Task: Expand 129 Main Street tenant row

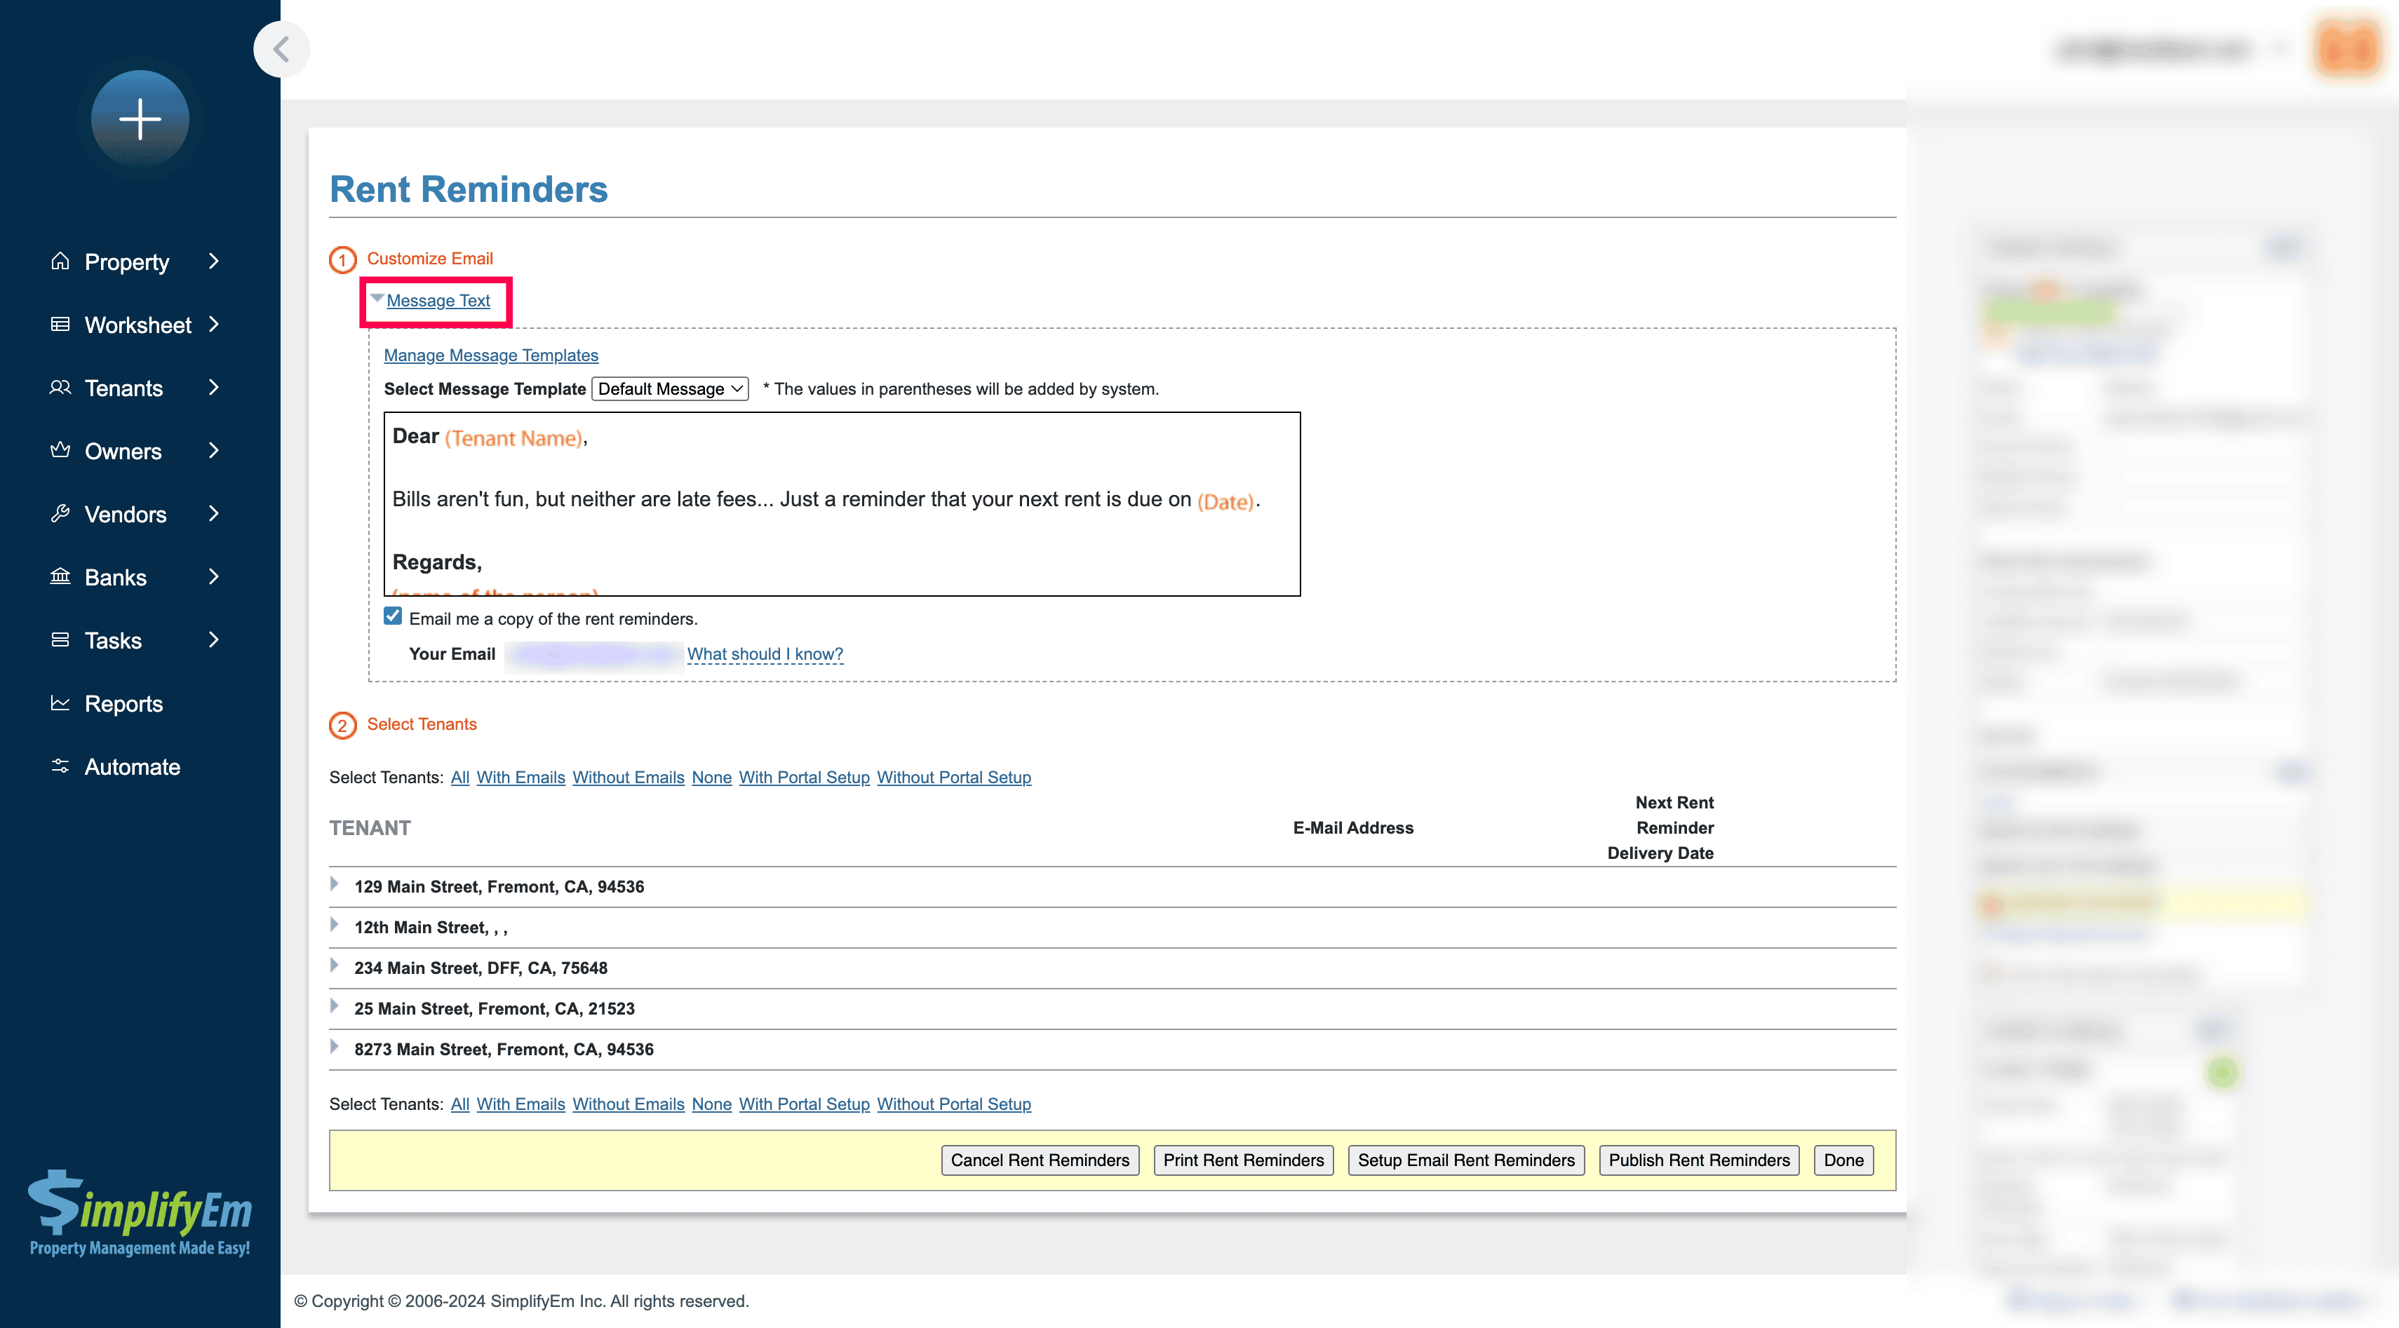Action: (335, 884)
